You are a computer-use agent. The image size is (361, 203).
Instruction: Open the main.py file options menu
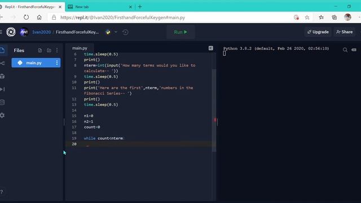click(x=57, y=63)
